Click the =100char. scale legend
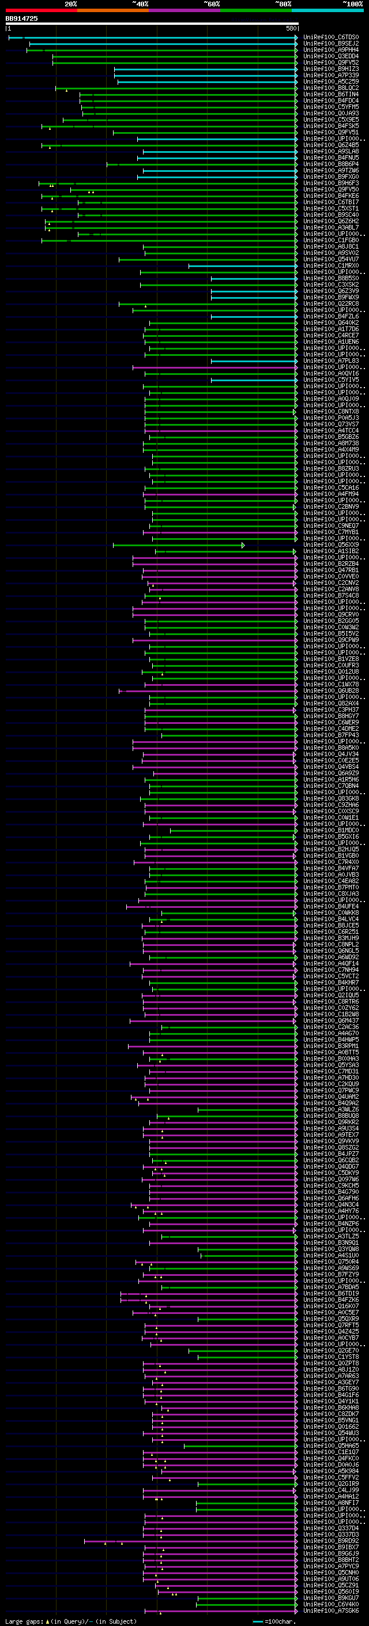 tap(275, 1621)
